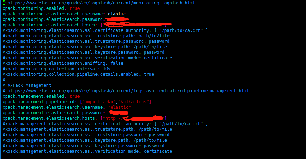This screenshot has height=159, width=306.
Task: Click "kafka_logs" in the pipeline.id list
Action: pyautogui.click(x=134, y=102)
